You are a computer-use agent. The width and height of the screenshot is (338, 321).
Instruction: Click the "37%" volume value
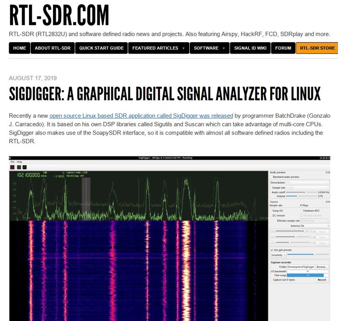point(321,196)
